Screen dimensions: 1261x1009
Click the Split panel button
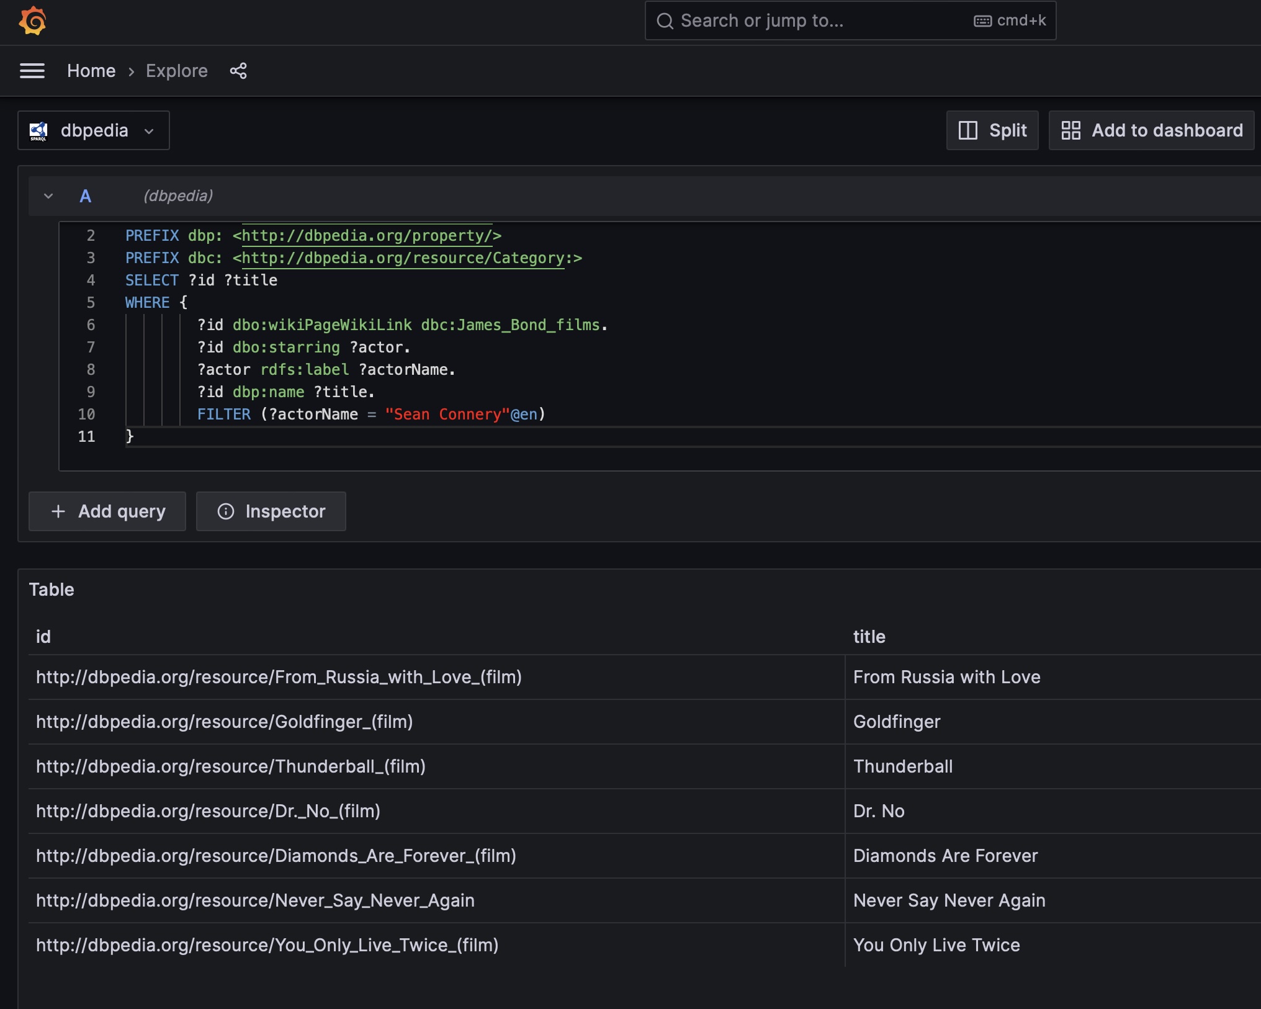click(992, 130)
